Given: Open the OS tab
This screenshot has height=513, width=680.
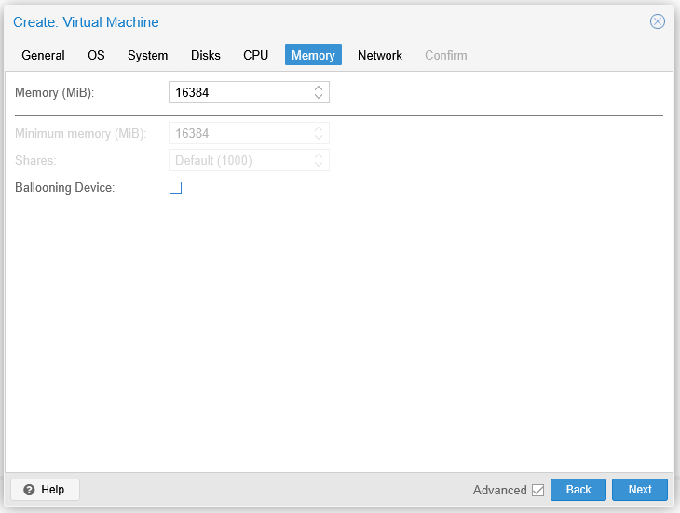Looking at the screenshot, I should (96, 55).
